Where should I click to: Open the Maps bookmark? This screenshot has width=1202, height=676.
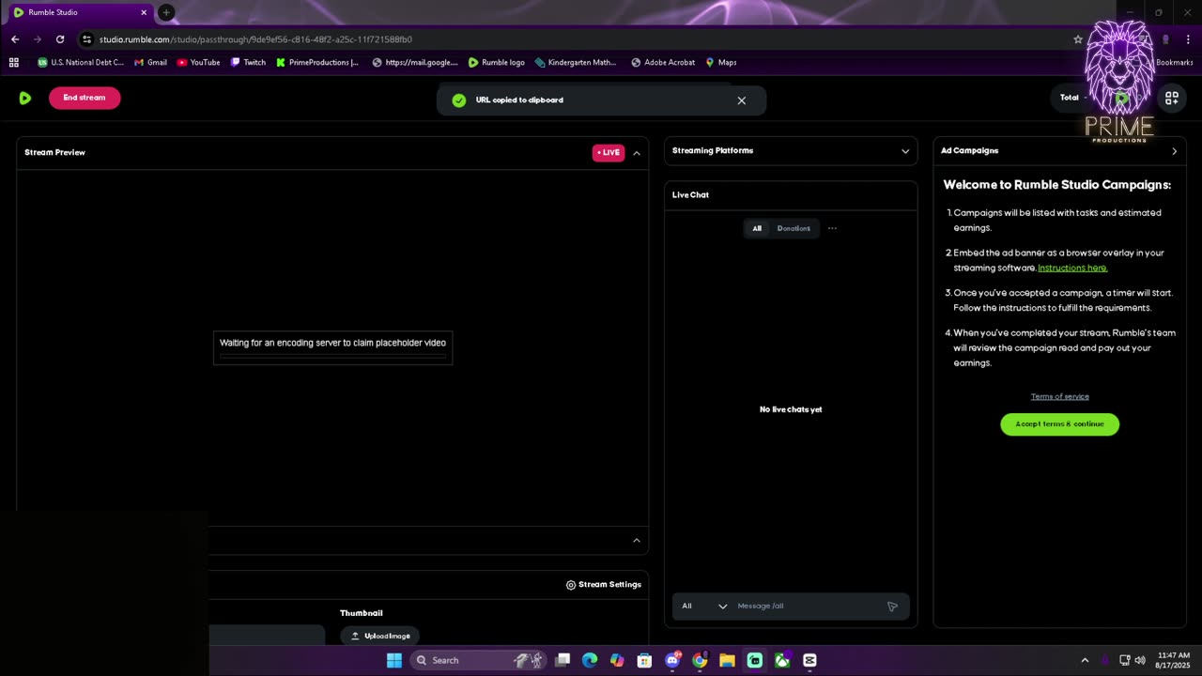coord(721,63)
